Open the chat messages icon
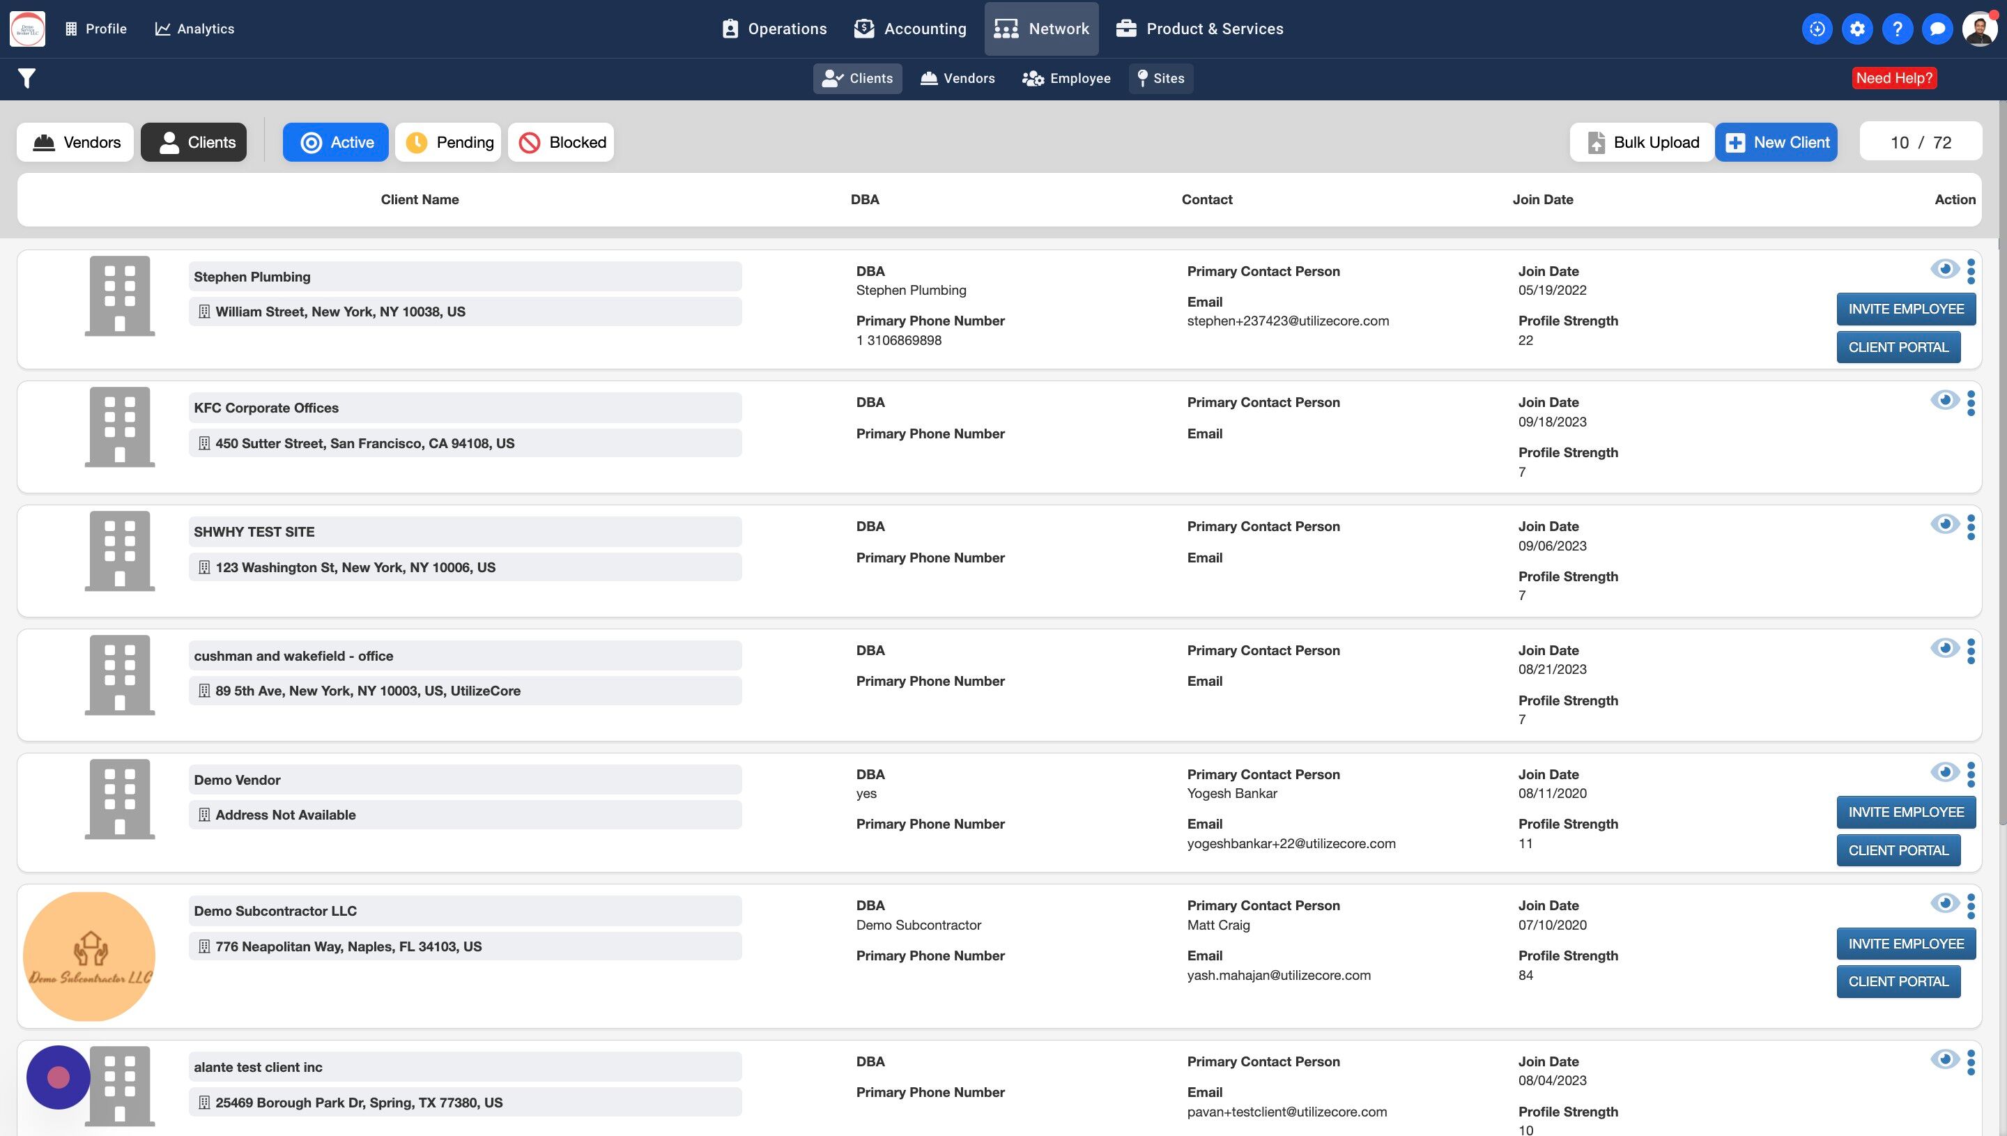This screenshot has height=1136, width=2007. (1937, 29)
